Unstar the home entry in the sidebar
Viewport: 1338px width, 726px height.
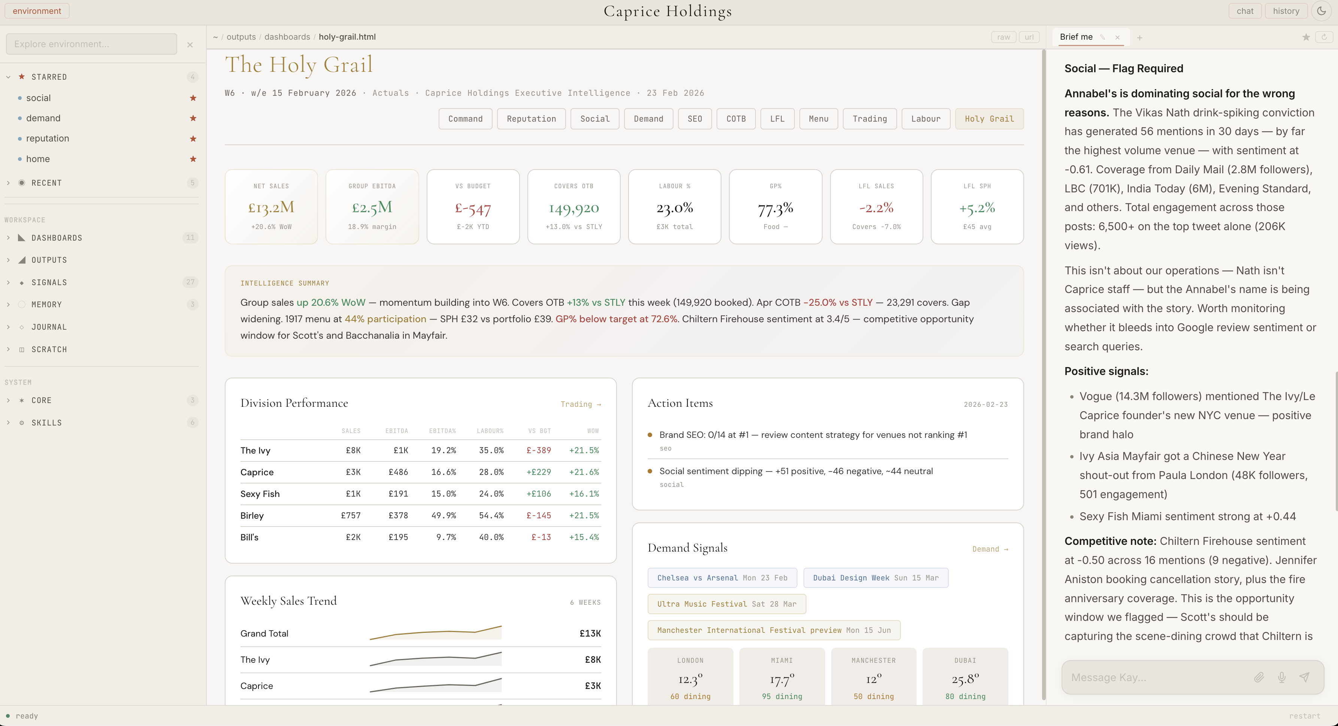[193, 159]
